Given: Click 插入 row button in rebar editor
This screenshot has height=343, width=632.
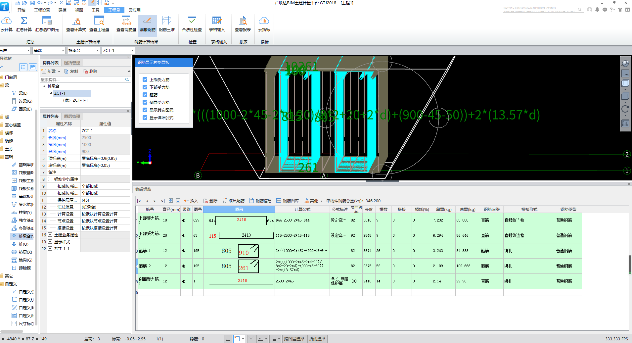Looking at the screenshot, I should point(191,201).
